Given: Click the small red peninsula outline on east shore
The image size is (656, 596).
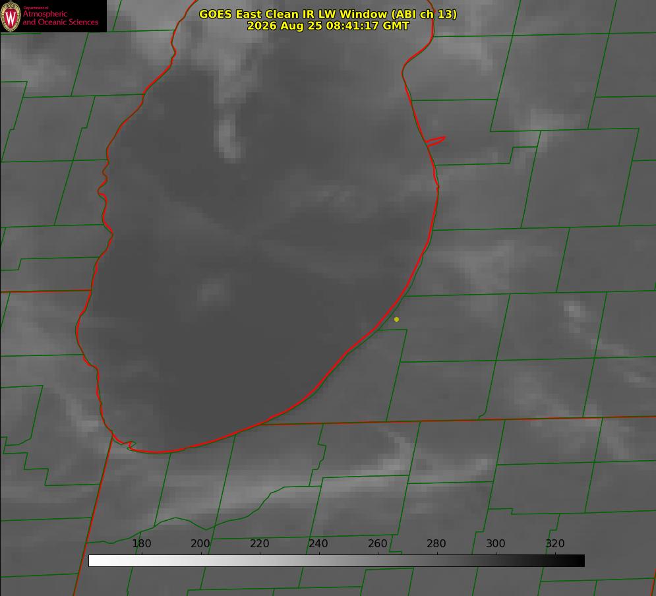Looking at the screenshot, I should click(435, 141).
